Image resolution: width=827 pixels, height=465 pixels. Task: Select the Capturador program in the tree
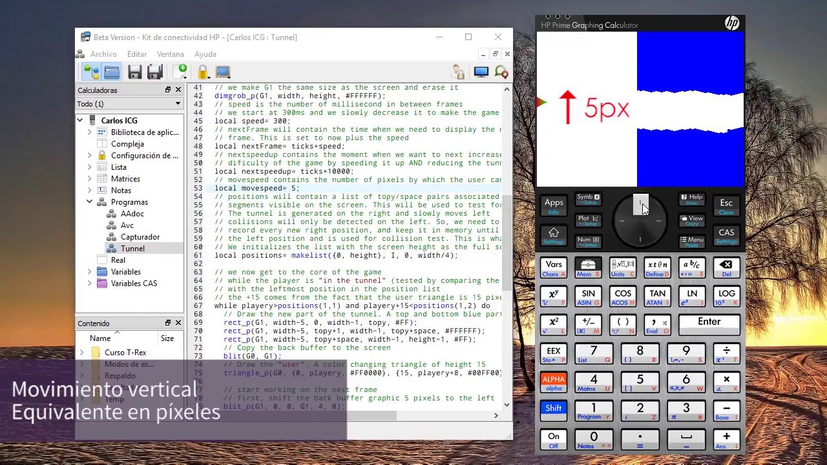[x=140, y=237]
